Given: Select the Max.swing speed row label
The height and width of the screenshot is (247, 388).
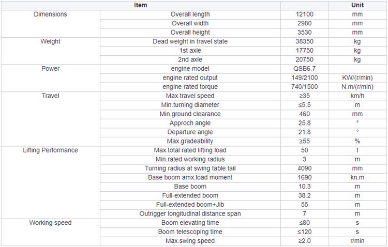Looking at the screenshot, I should (190, 241).
